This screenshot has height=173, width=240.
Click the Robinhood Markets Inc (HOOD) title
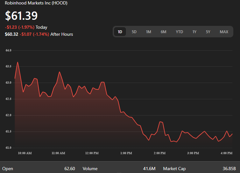coord(36,3)
